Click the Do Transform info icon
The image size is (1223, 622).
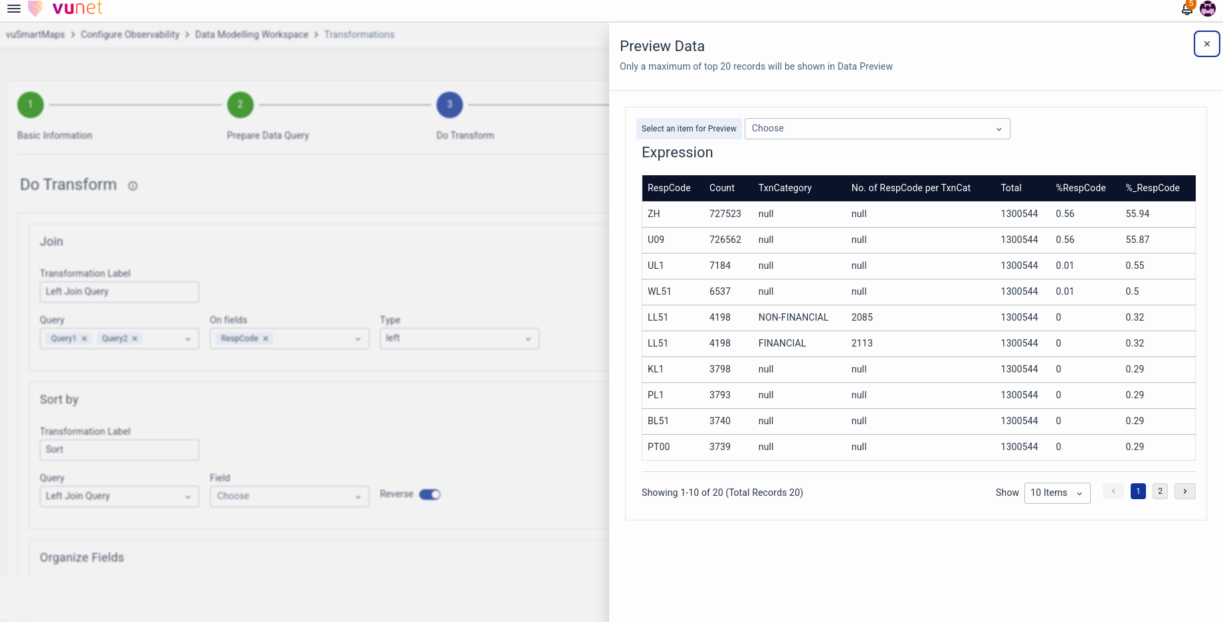[x=133, y=186]
